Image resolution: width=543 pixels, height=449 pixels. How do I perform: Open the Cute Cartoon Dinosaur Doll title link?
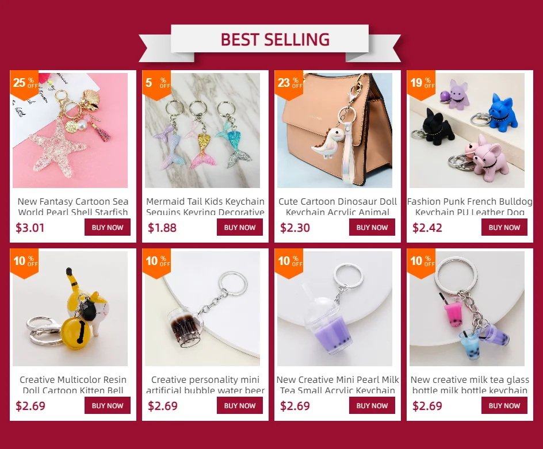(x=338, y=206)
